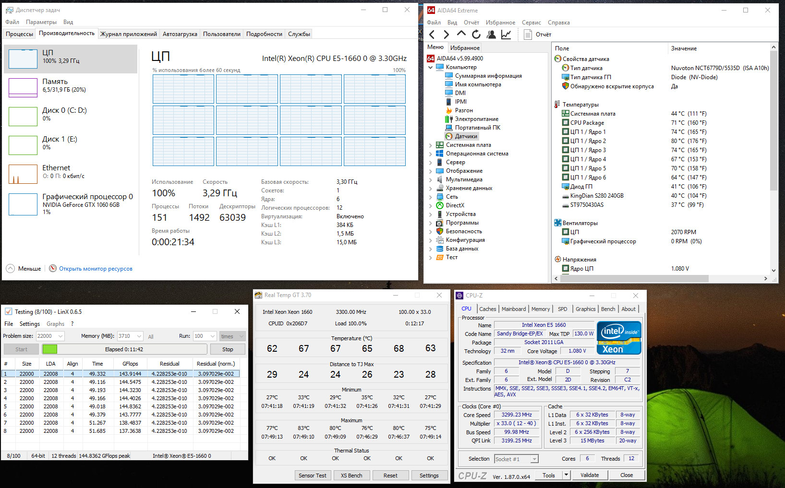Open the Сервис menu in AIDA64
Image resolution: width=785 pixels, height=488 pixels.
tap(531, 23)
